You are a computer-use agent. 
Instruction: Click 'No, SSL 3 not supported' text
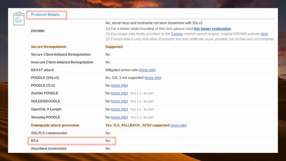click(x=124, y=78)
